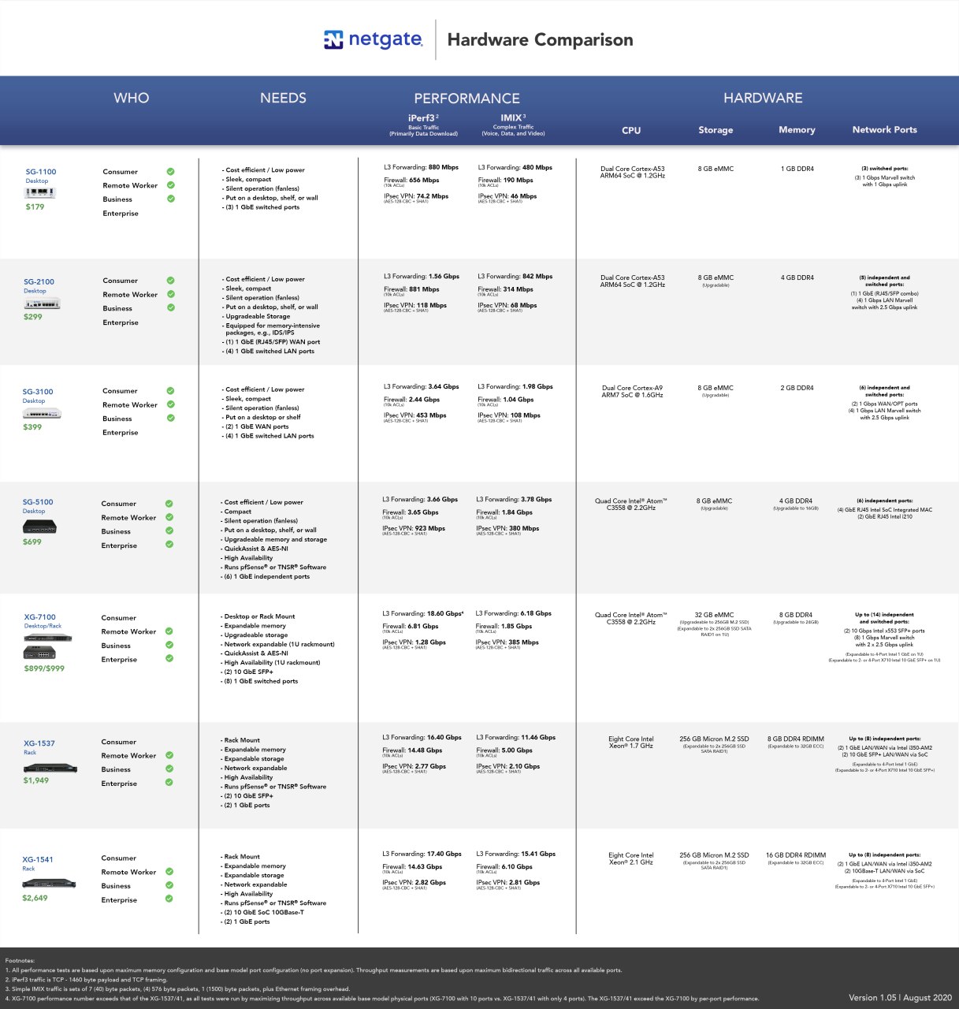Click SG-2100 Remote Worker green checkmark
This screenshot has width=959, height=1009.
170,294
